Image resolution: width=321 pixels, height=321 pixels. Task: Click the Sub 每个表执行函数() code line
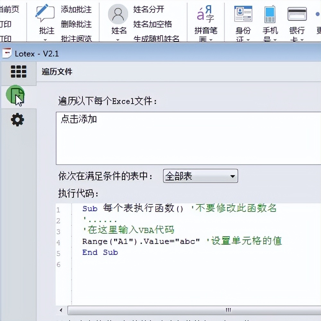pyautogui.click(x=179, y=208)
